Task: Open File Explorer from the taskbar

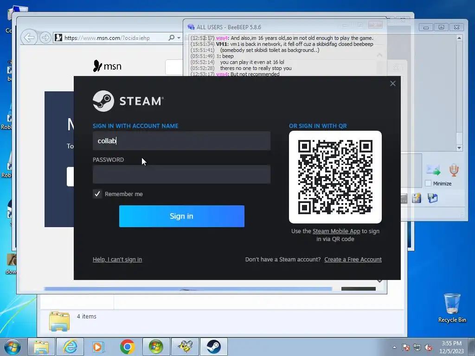Action: coord(41,347)
